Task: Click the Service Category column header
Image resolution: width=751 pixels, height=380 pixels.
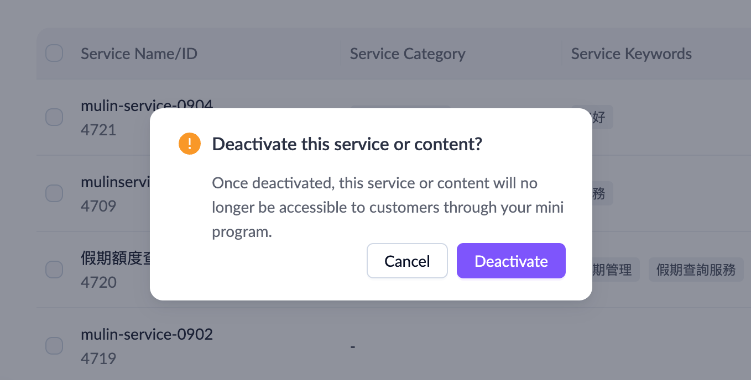Action: pyautogui.click(x=408, y=54)
